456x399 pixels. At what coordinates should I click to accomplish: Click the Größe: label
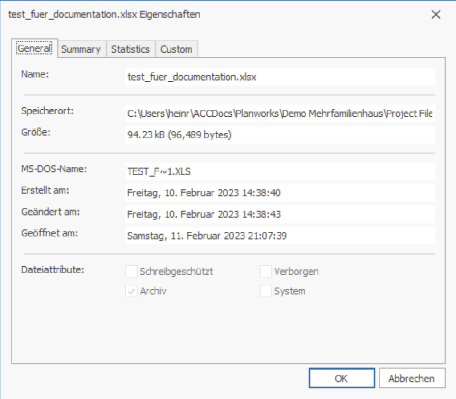click(36, 132)
